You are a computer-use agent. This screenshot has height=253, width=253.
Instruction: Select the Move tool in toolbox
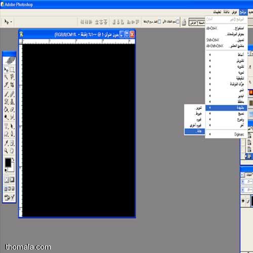click(7, 69)
